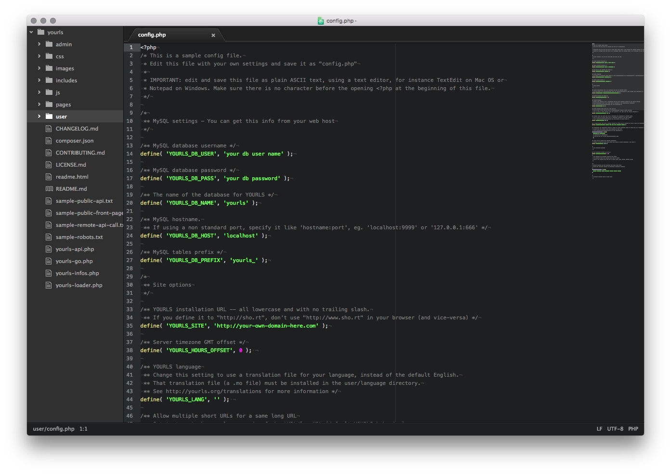Screen dimensions: 671x474
Task: Click the includes folder icon
Action: coord(49,80)
